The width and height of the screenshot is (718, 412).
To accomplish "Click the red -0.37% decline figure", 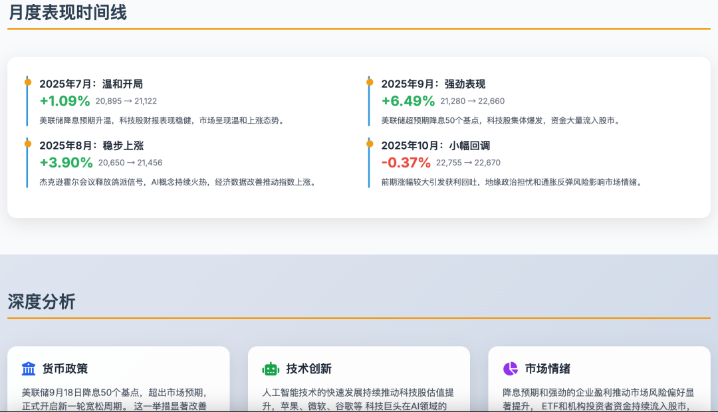I will coord(406,163).
